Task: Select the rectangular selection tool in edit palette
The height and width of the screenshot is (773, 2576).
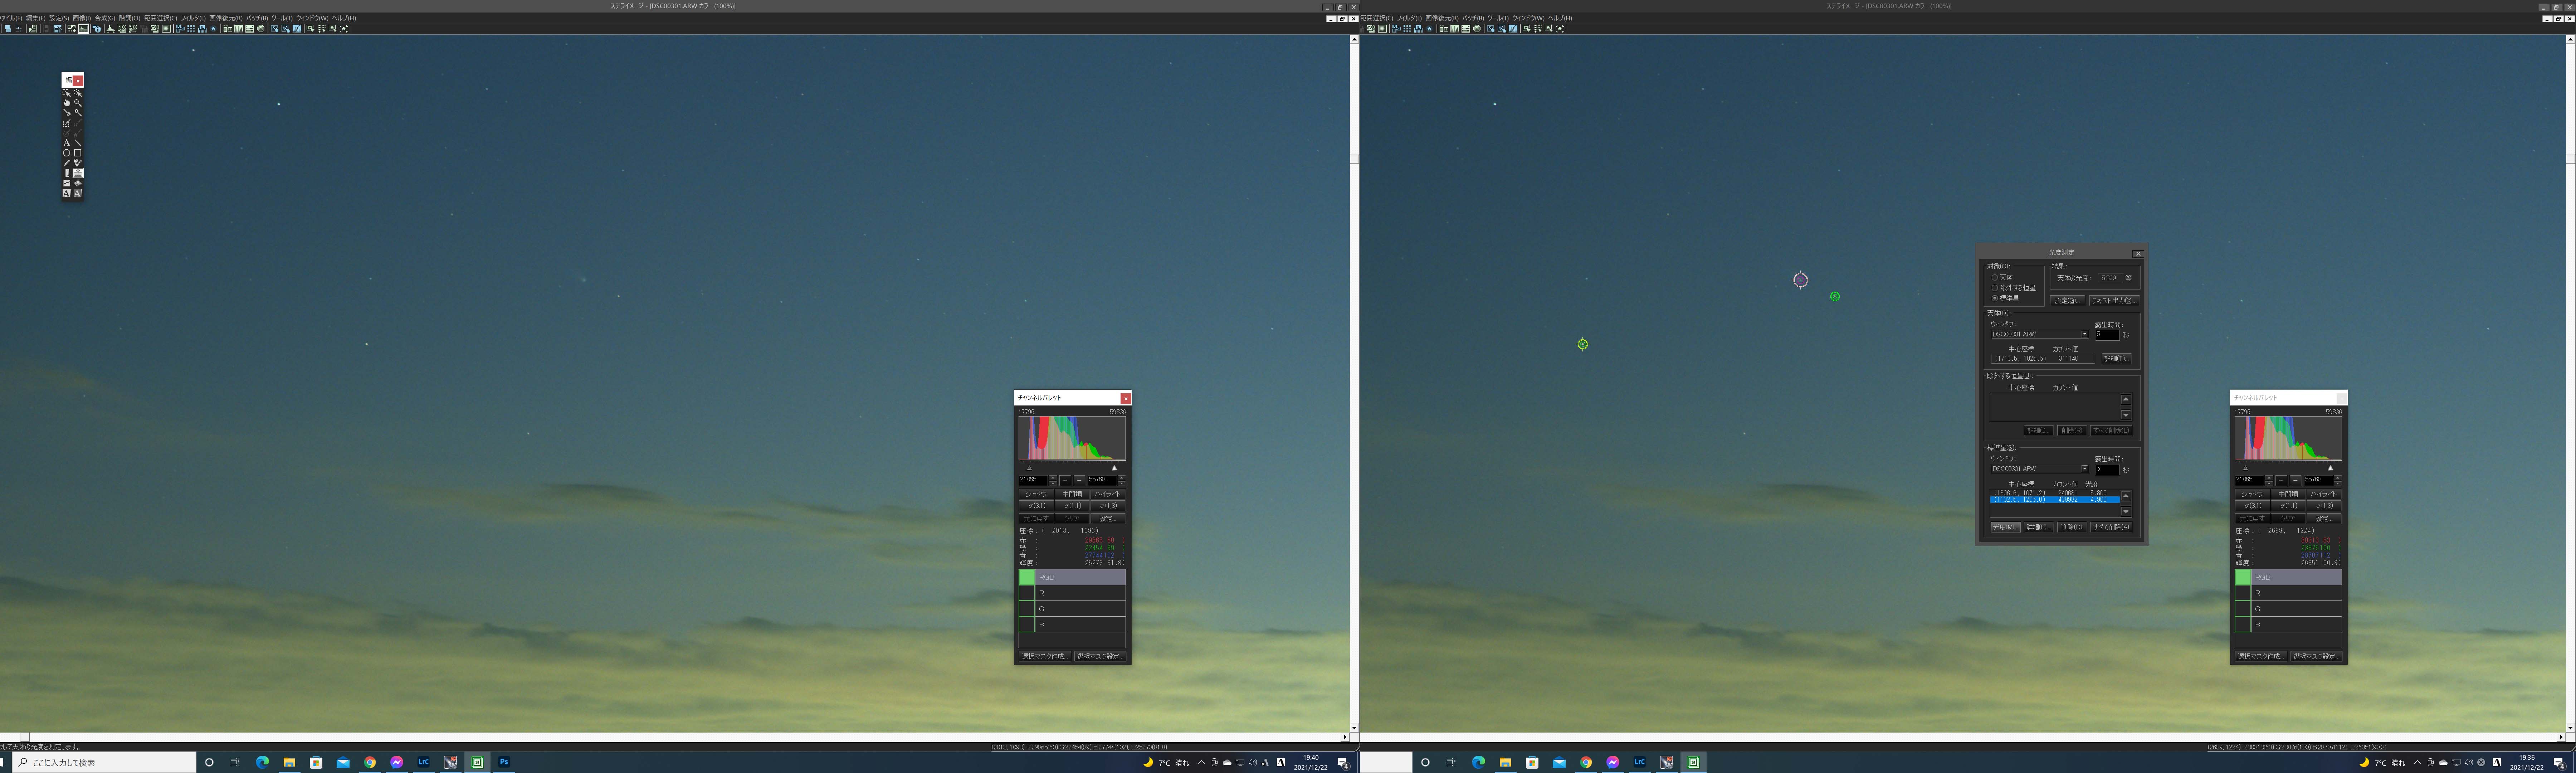Action: pyautogui.click(x=67, y=93)
